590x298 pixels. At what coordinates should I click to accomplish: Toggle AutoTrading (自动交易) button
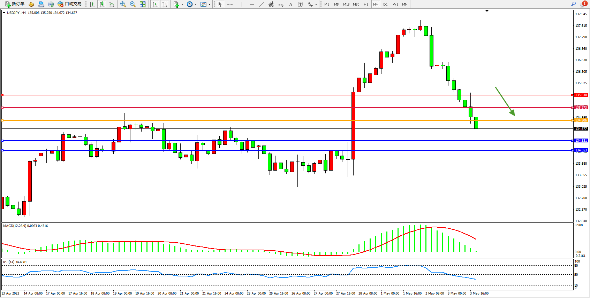[x=69, y=4]
